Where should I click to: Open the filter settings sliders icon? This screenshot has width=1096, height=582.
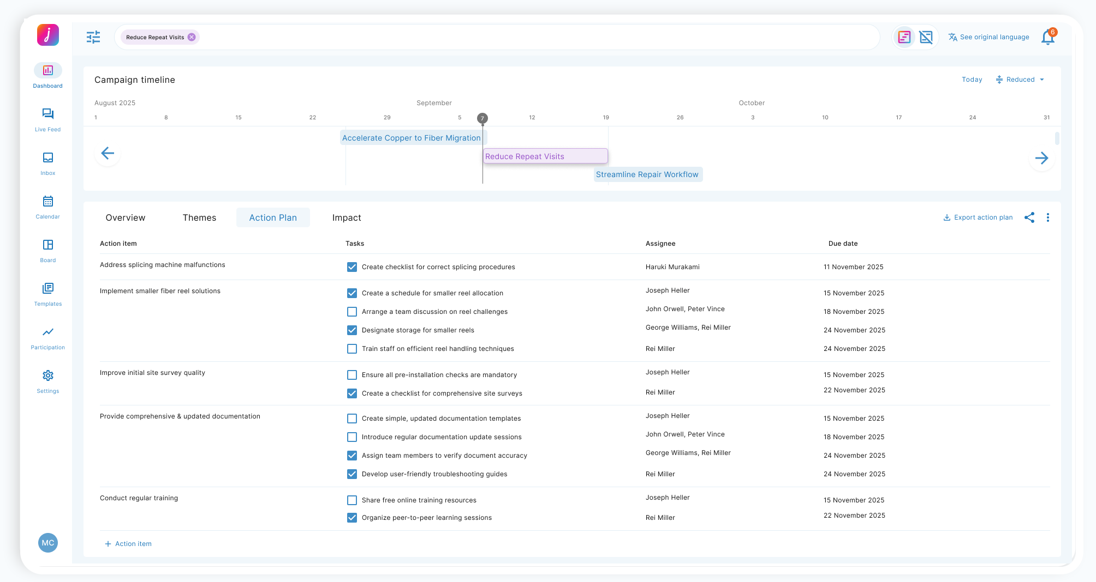click(93, 37)
